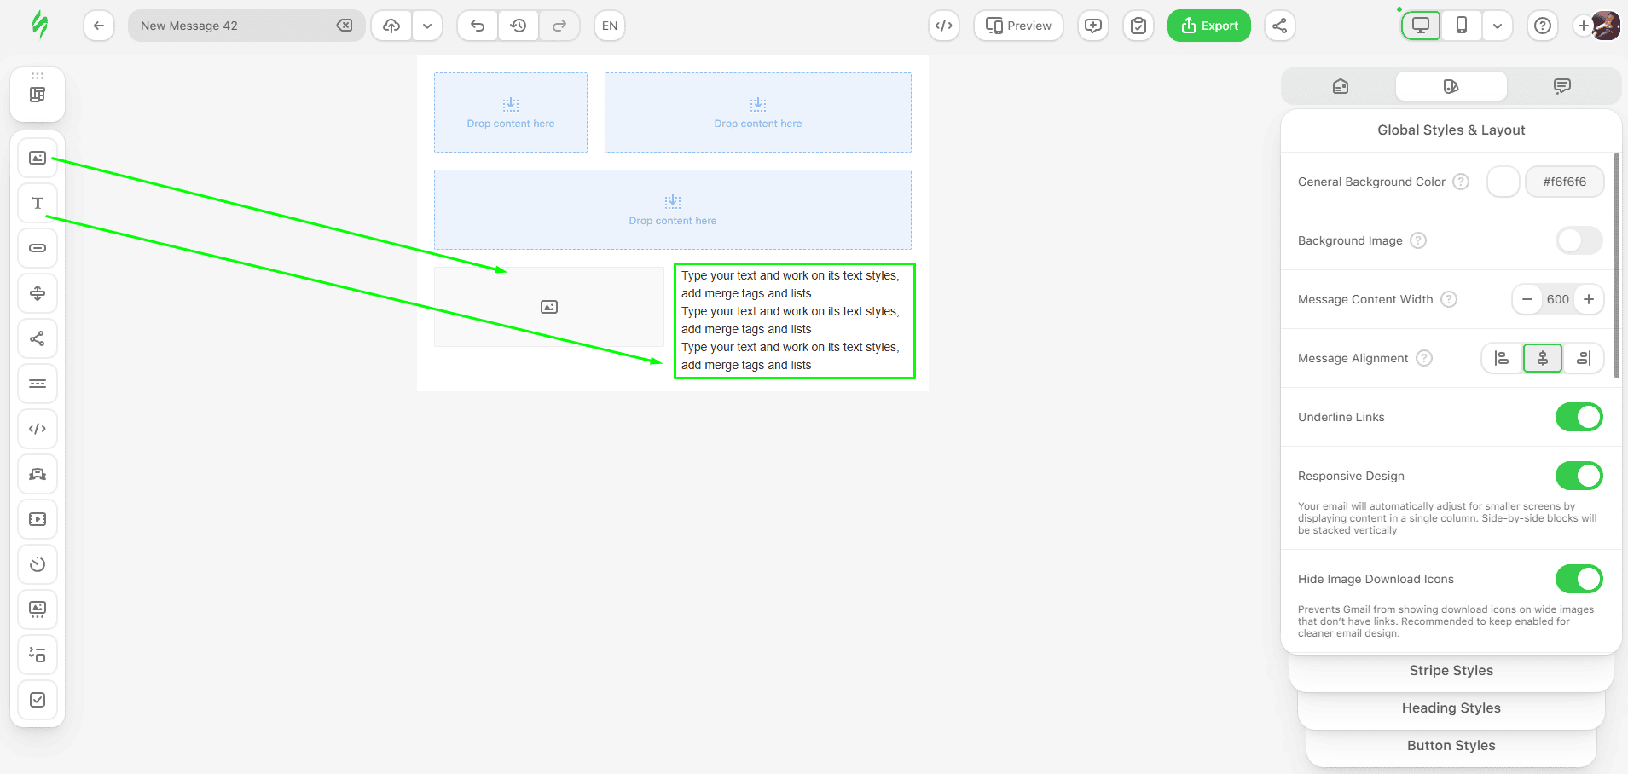Viewport: 1628px width, 774px height.
Task: Select the HTML code block icon
Action: coord(38,429)
